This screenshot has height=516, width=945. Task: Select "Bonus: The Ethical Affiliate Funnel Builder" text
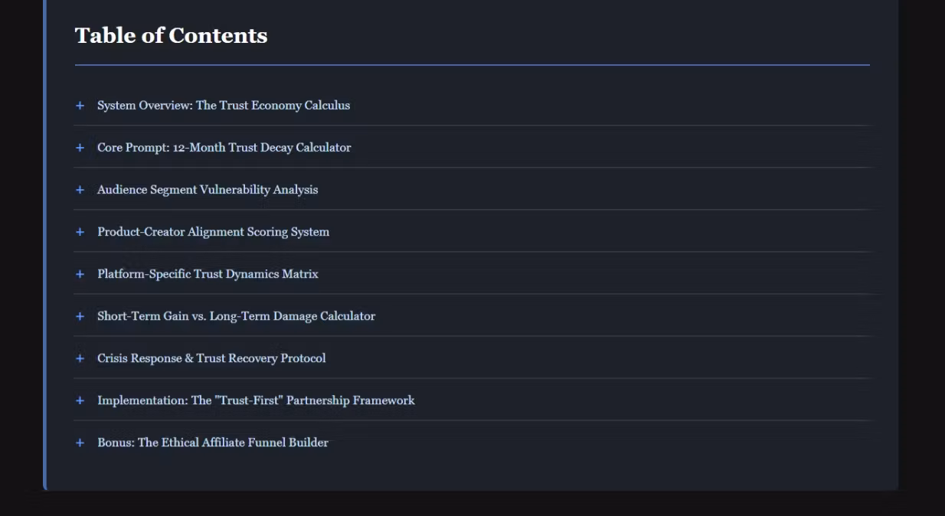coord(213,443)
